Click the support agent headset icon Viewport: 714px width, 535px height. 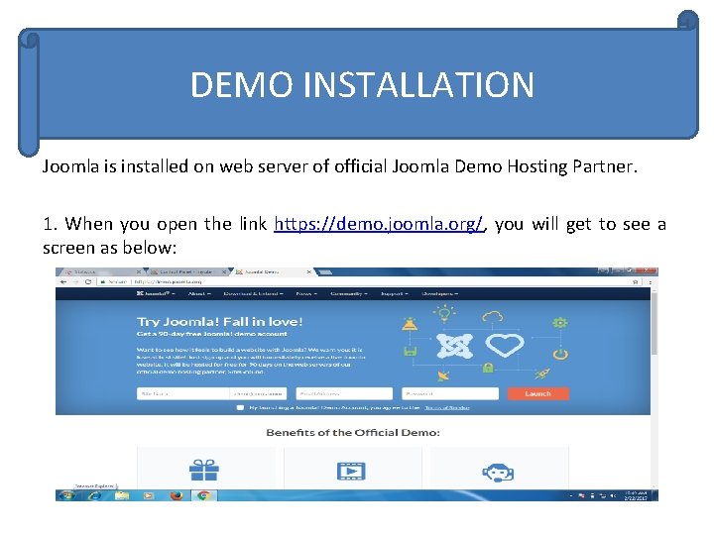pyautogui.click(x=498, y=474)
